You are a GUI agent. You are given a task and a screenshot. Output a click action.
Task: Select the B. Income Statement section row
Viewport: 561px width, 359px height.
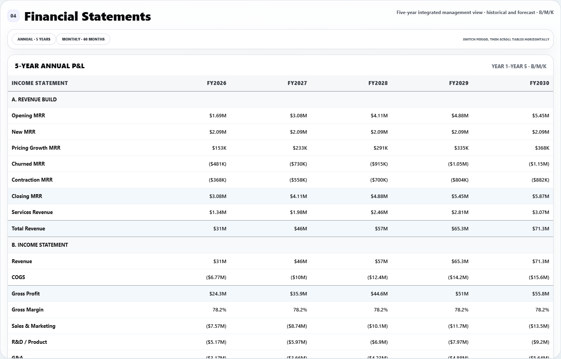click(x=280, y=245)
